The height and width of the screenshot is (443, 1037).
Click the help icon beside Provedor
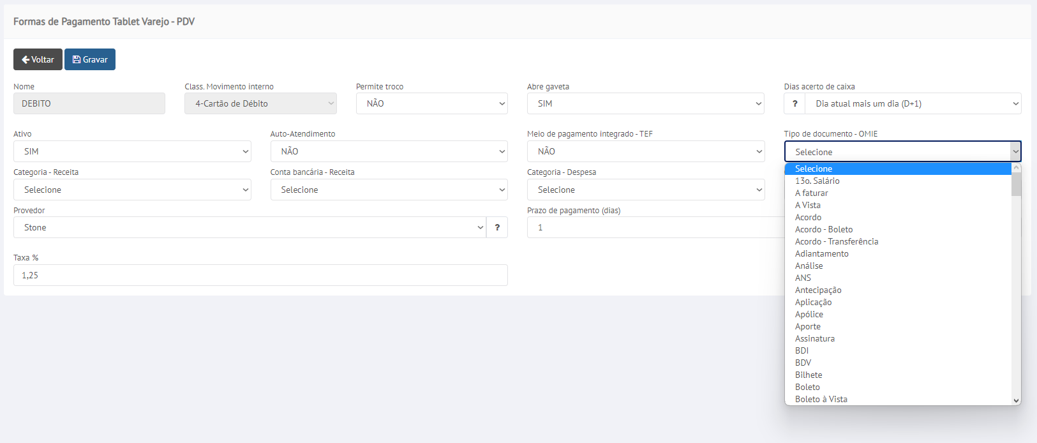coord(497,227)
